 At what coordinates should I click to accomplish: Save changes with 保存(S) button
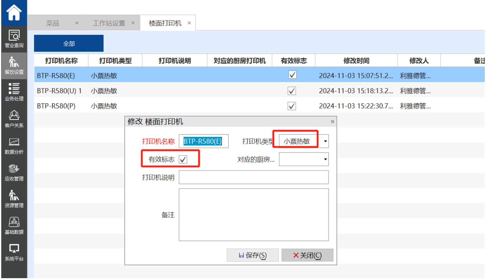[x=253, y=255]
